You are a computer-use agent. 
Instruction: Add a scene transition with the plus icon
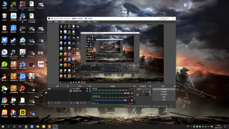pyautogui.click(x=143, y=92)
